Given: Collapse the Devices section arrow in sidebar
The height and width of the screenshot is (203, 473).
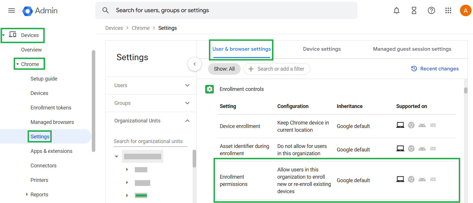Looking at the screenshot, I should click(x=3, y=35).
